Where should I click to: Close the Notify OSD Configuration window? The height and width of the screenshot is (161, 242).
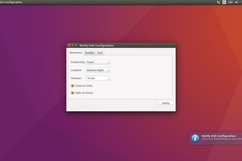[x=69, y=45]
